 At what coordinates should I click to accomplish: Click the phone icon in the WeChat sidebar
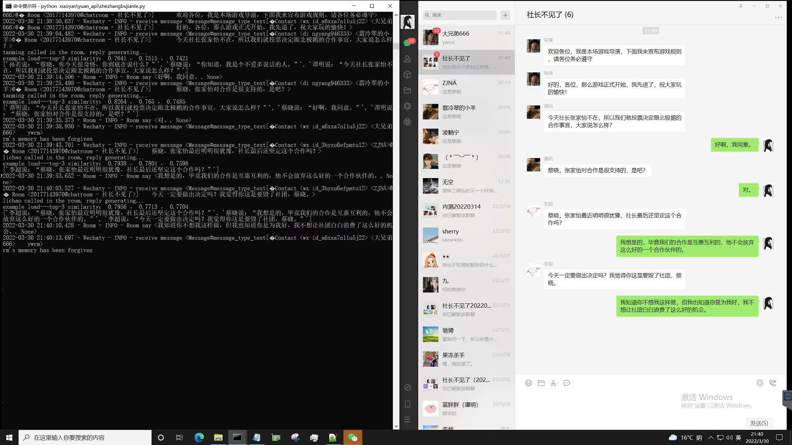408,404
